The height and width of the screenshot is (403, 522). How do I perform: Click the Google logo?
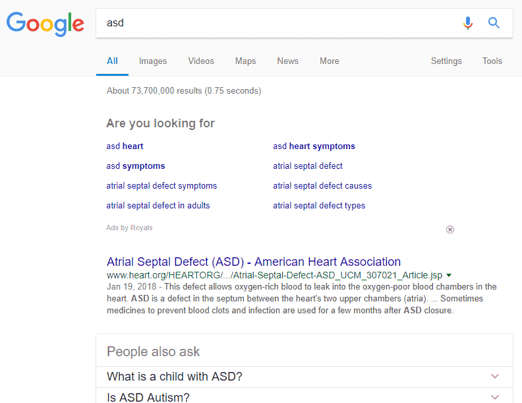[45, 24]
